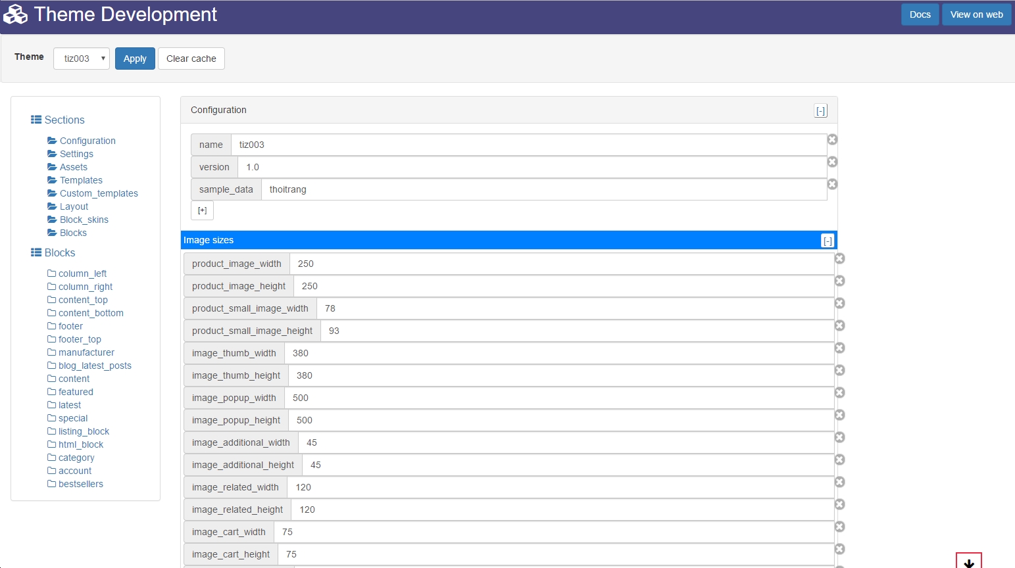1015x568 pixels.
Task: Select the html_block block
Action: coord(76,444)
